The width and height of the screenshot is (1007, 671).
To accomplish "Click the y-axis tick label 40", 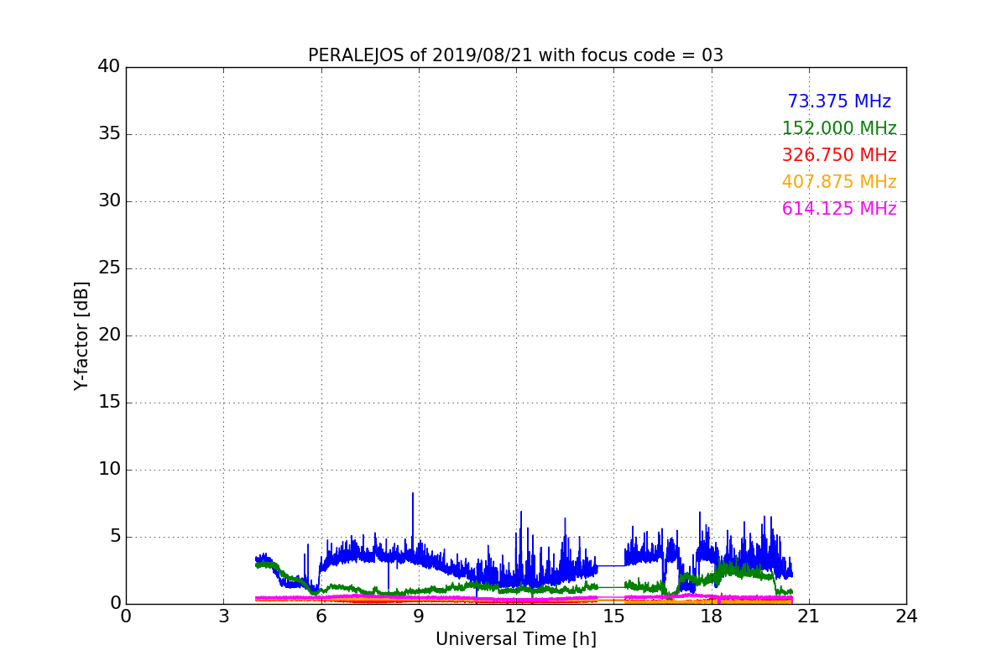I will tap(109, 67).
